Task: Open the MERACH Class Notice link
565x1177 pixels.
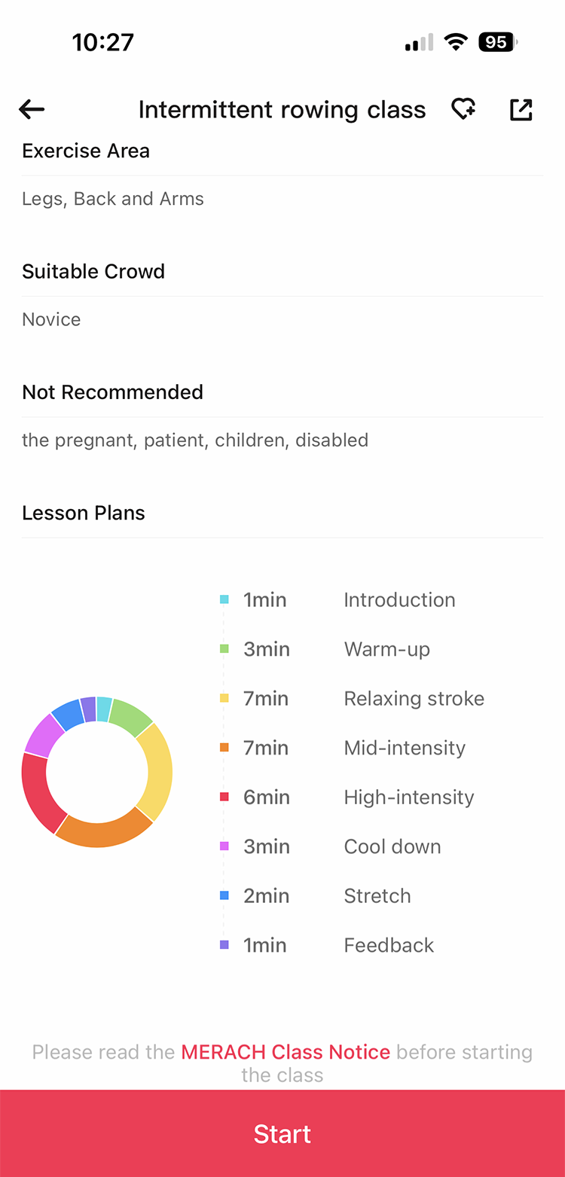Action: point(286,1052)
